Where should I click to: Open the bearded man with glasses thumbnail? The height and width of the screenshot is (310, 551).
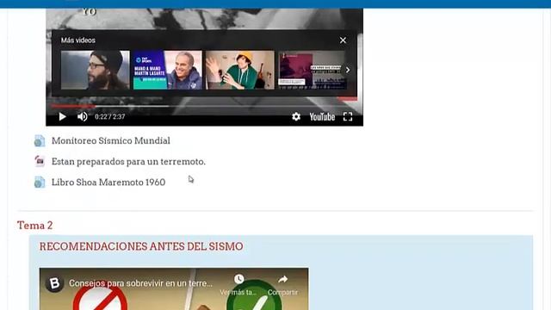pyautogui.click(x=96, y=70)
